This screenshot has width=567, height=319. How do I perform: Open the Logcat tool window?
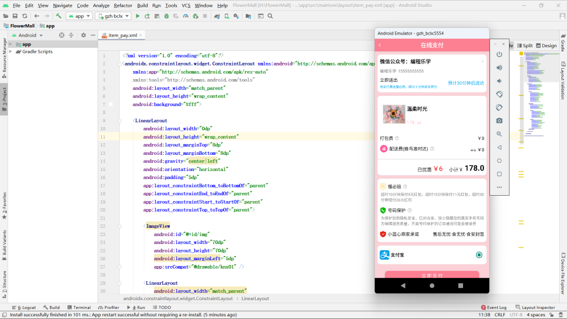tap(24, 307)
